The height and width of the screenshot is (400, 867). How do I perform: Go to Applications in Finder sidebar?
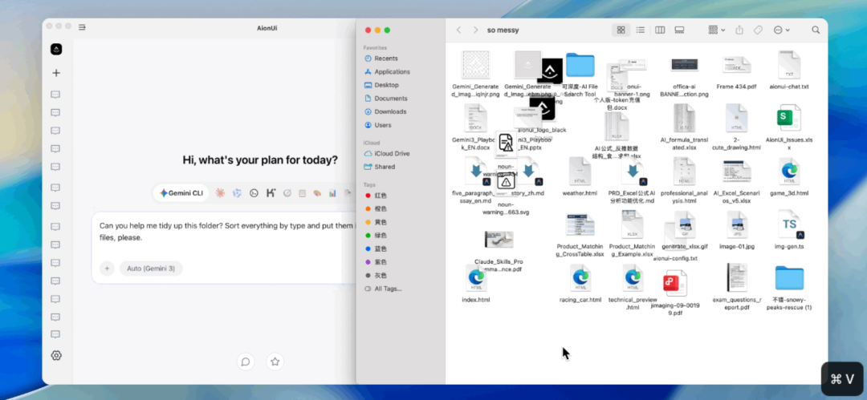[x=392, y=71]
